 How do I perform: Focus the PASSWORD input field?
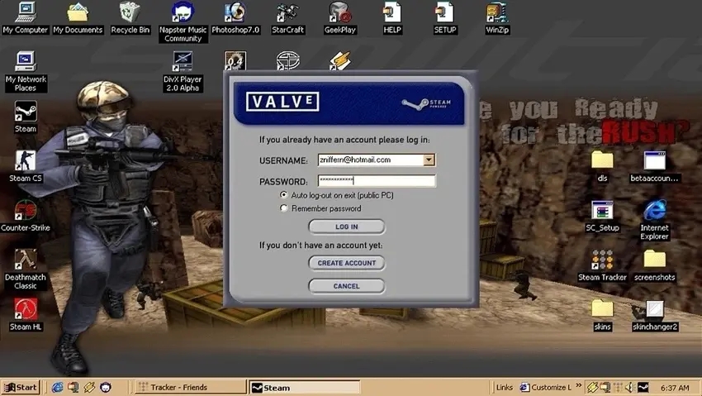coord(377,180)
